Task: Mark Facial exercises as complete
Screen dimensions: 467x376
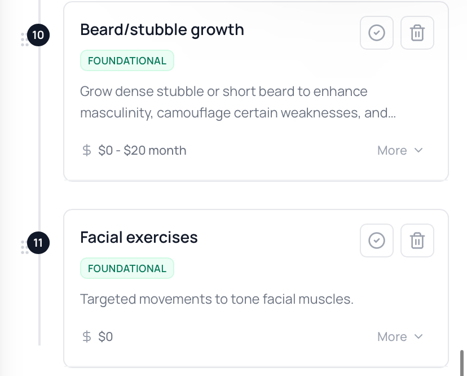Action: [x=376, y=241]
